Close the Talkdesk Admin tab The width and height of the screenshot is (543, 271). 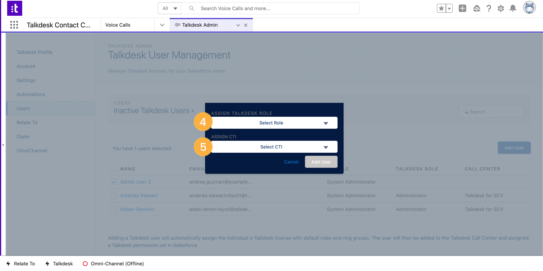tap(246, 25)
